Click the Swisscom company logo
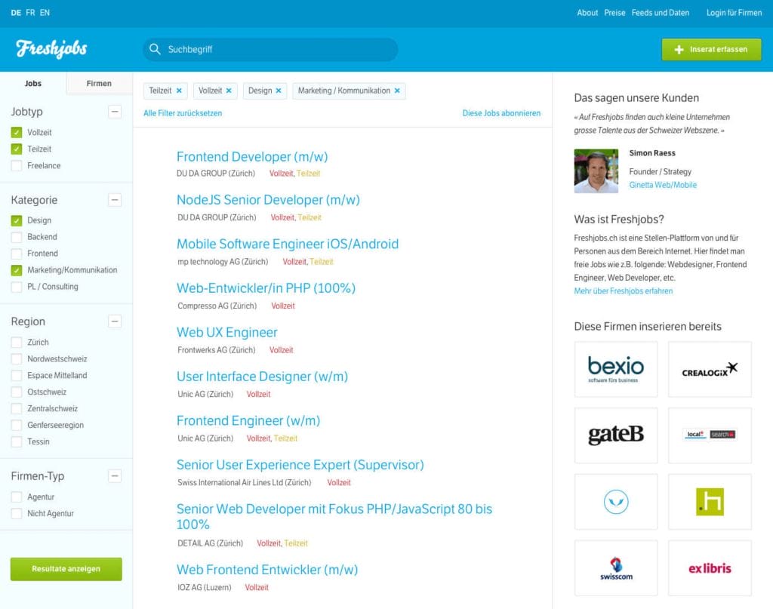Image resolution: width=773 pixels, height=609 pixels. tap(615, 567)
